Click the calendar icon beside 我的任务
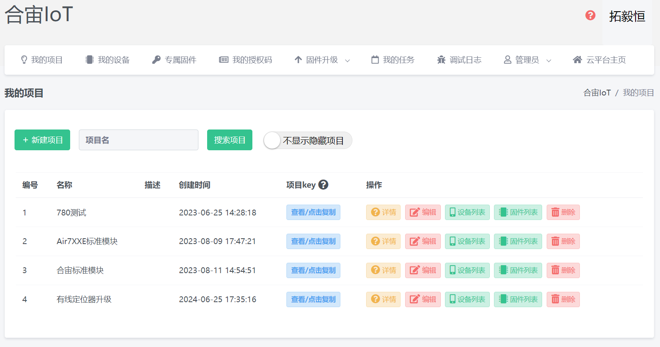Viewport: 660px width, 347px height. pos(375,60)
